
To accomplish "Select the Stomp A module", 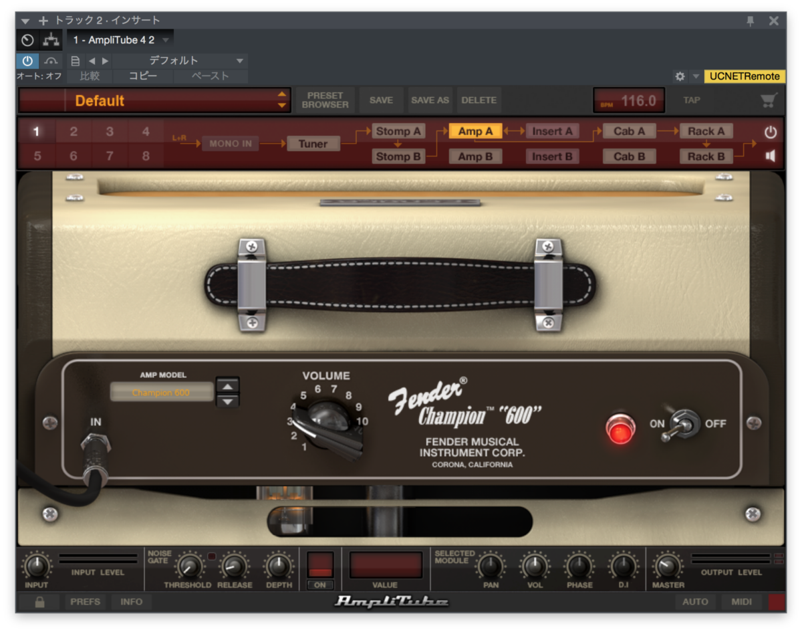I will [x=398, y=131].
